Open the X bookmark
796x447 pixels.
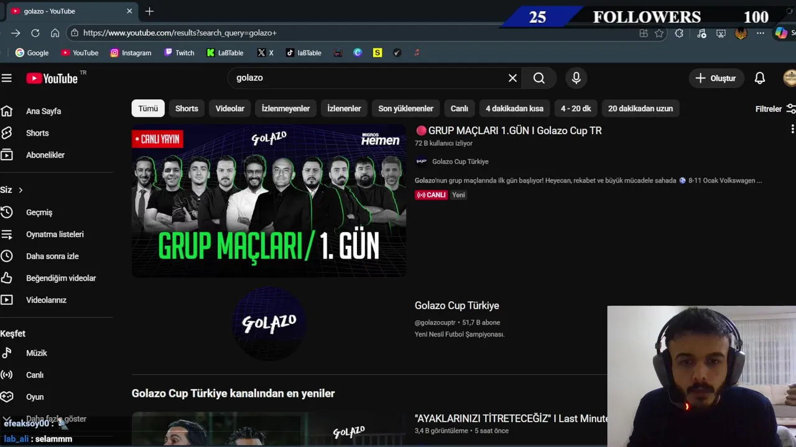click(266, 53)
